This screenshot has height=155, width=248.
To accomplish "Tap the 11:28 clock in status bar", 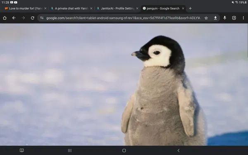I will (5, 2).
